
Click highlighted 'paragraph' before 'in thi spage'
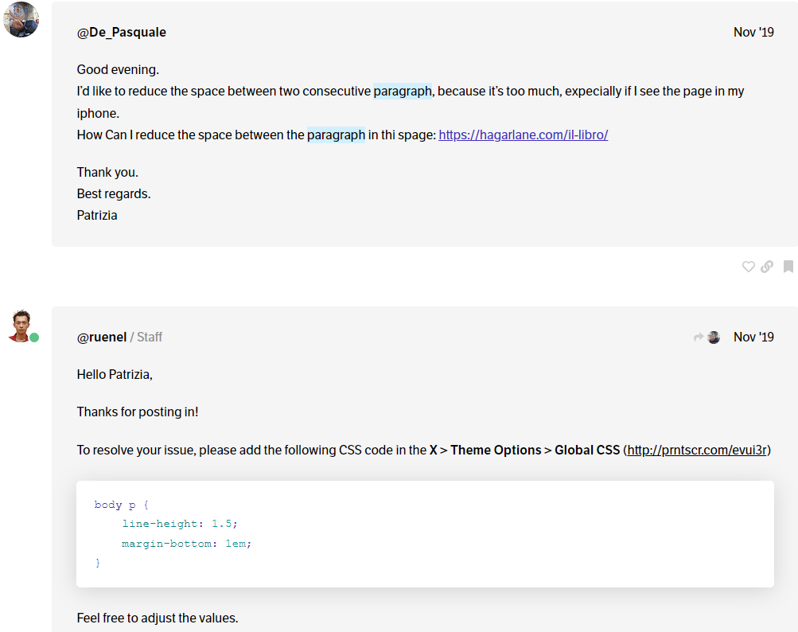click(x=336, y=135)
